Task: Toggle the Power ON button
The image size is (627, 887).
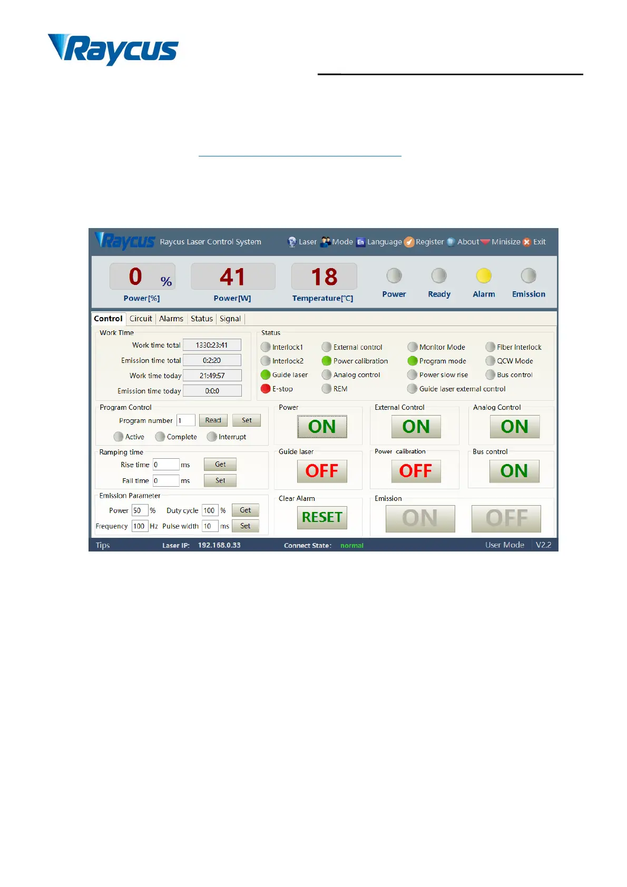Action: coord(322,427)
